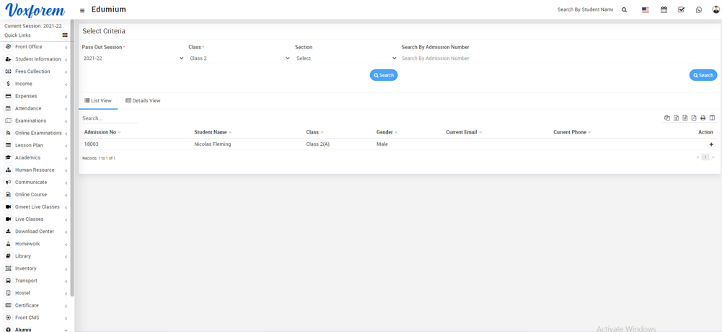The width and height of the screenshot is (722, 332).
Task: Open the column visibility toggle icon
Action: click(712, 118)
